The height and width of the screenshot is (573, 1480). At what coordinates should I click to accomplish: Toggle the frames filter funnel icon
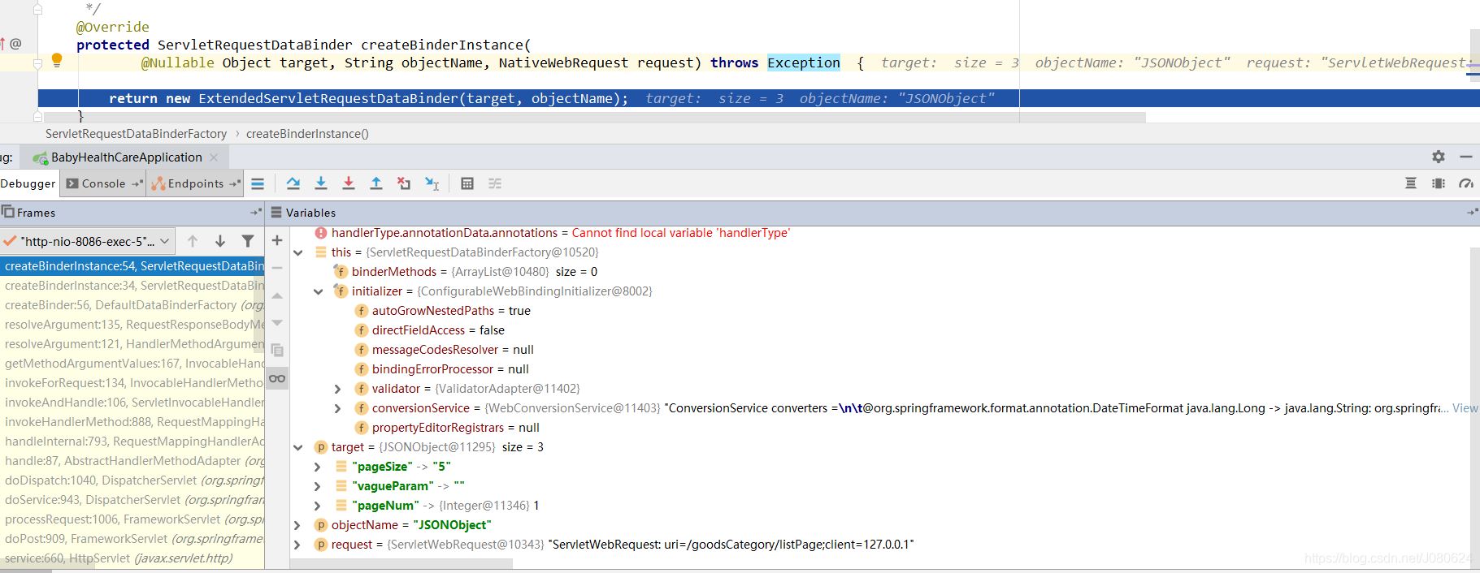coord(248,241)
